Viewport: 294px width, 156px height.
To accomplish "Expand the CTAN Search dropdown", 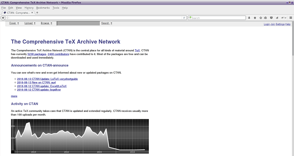I will [x=107, y=23].
